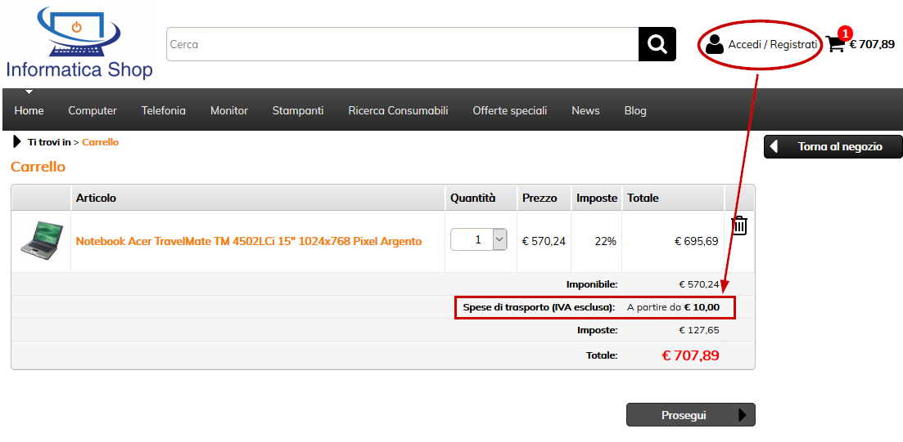Image resolution: width=903 pixels, height=442 pixels.
Task: View Offerte speciali
Action: pyautogui.click(x=509, y=110)
